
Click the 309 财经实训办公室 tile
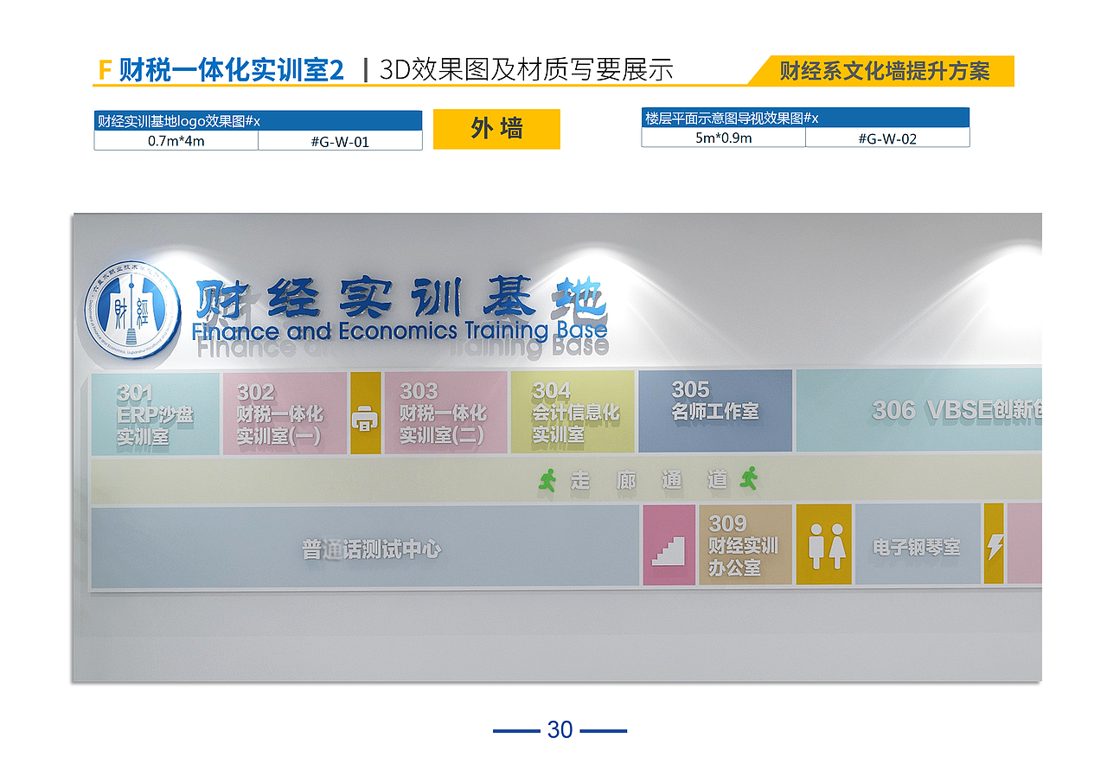click(745, 546)
